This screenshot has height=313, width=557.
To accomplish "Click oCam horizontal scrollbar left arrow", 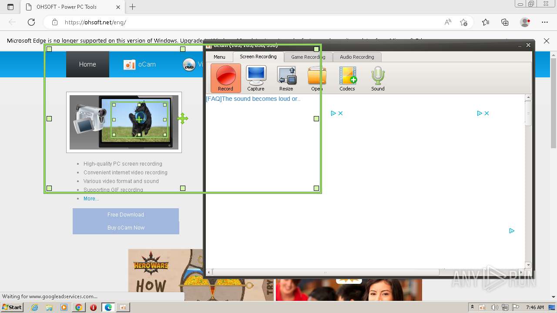I will [209, 273].
